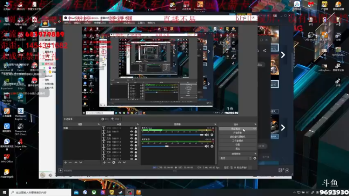Add a new scene with the plus icon

pyautogui.click(x=65, y=162)
